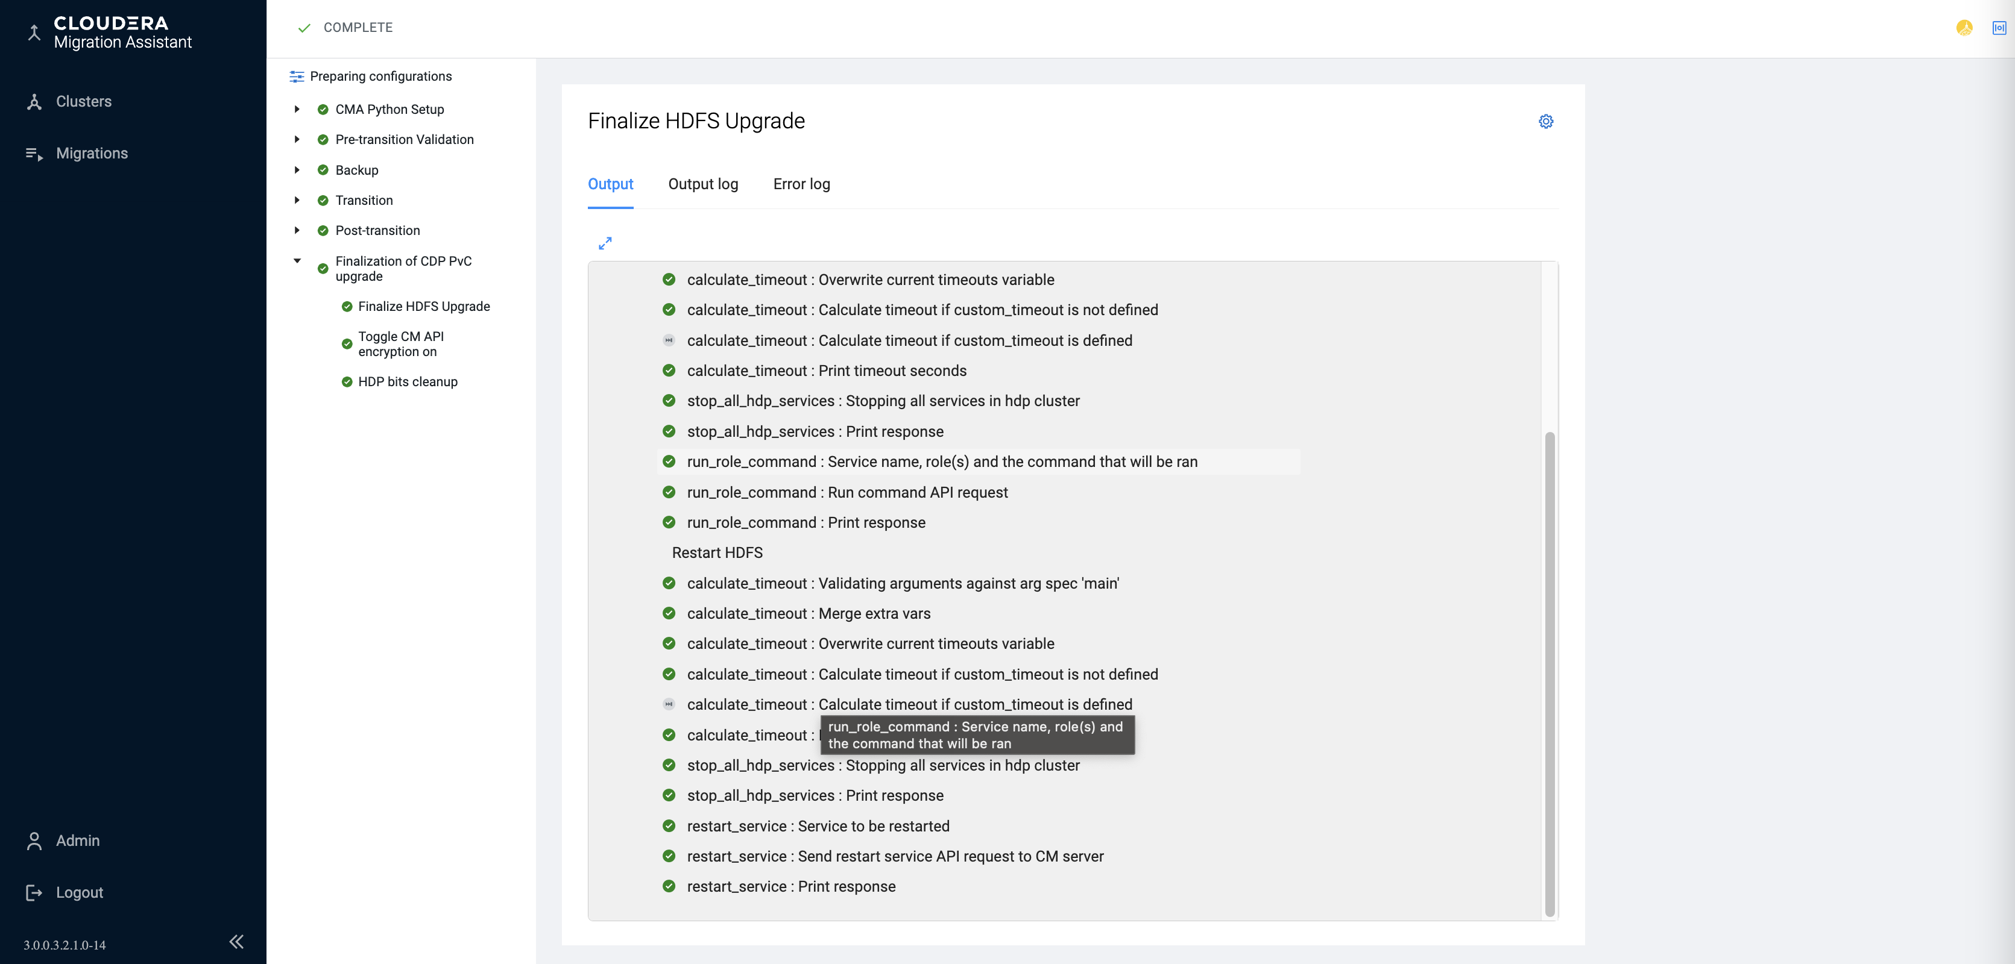This screenshot has width=2015, height=964.
Task: Click the 'run_role_command : Run command API request' entry
Action: pyautogui.click(x=847, y=493)
